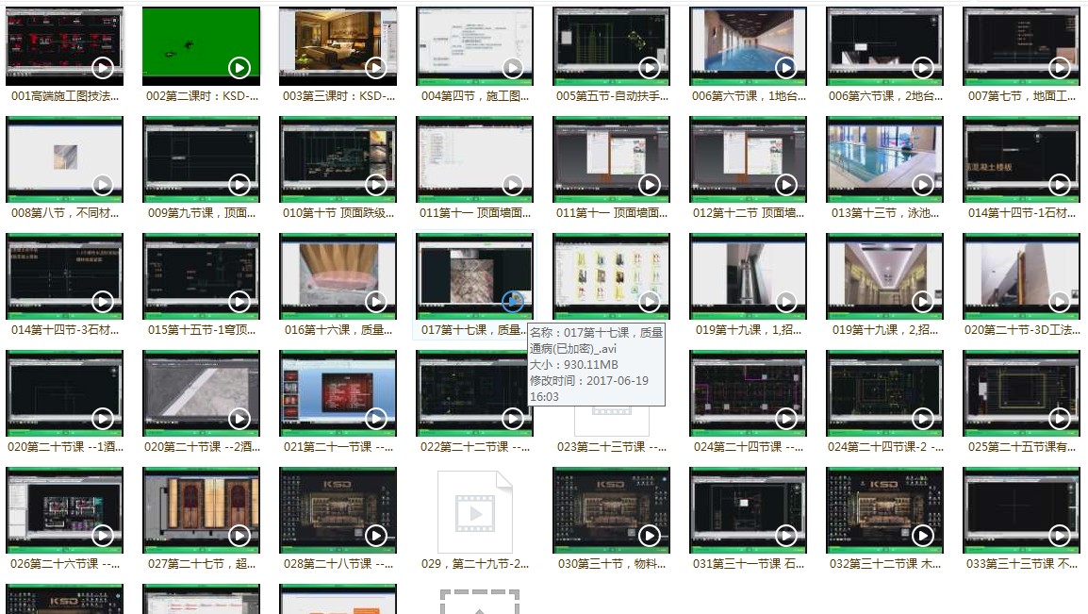Click the file name 023第二十三节课 --...

[x=612, y=447]
